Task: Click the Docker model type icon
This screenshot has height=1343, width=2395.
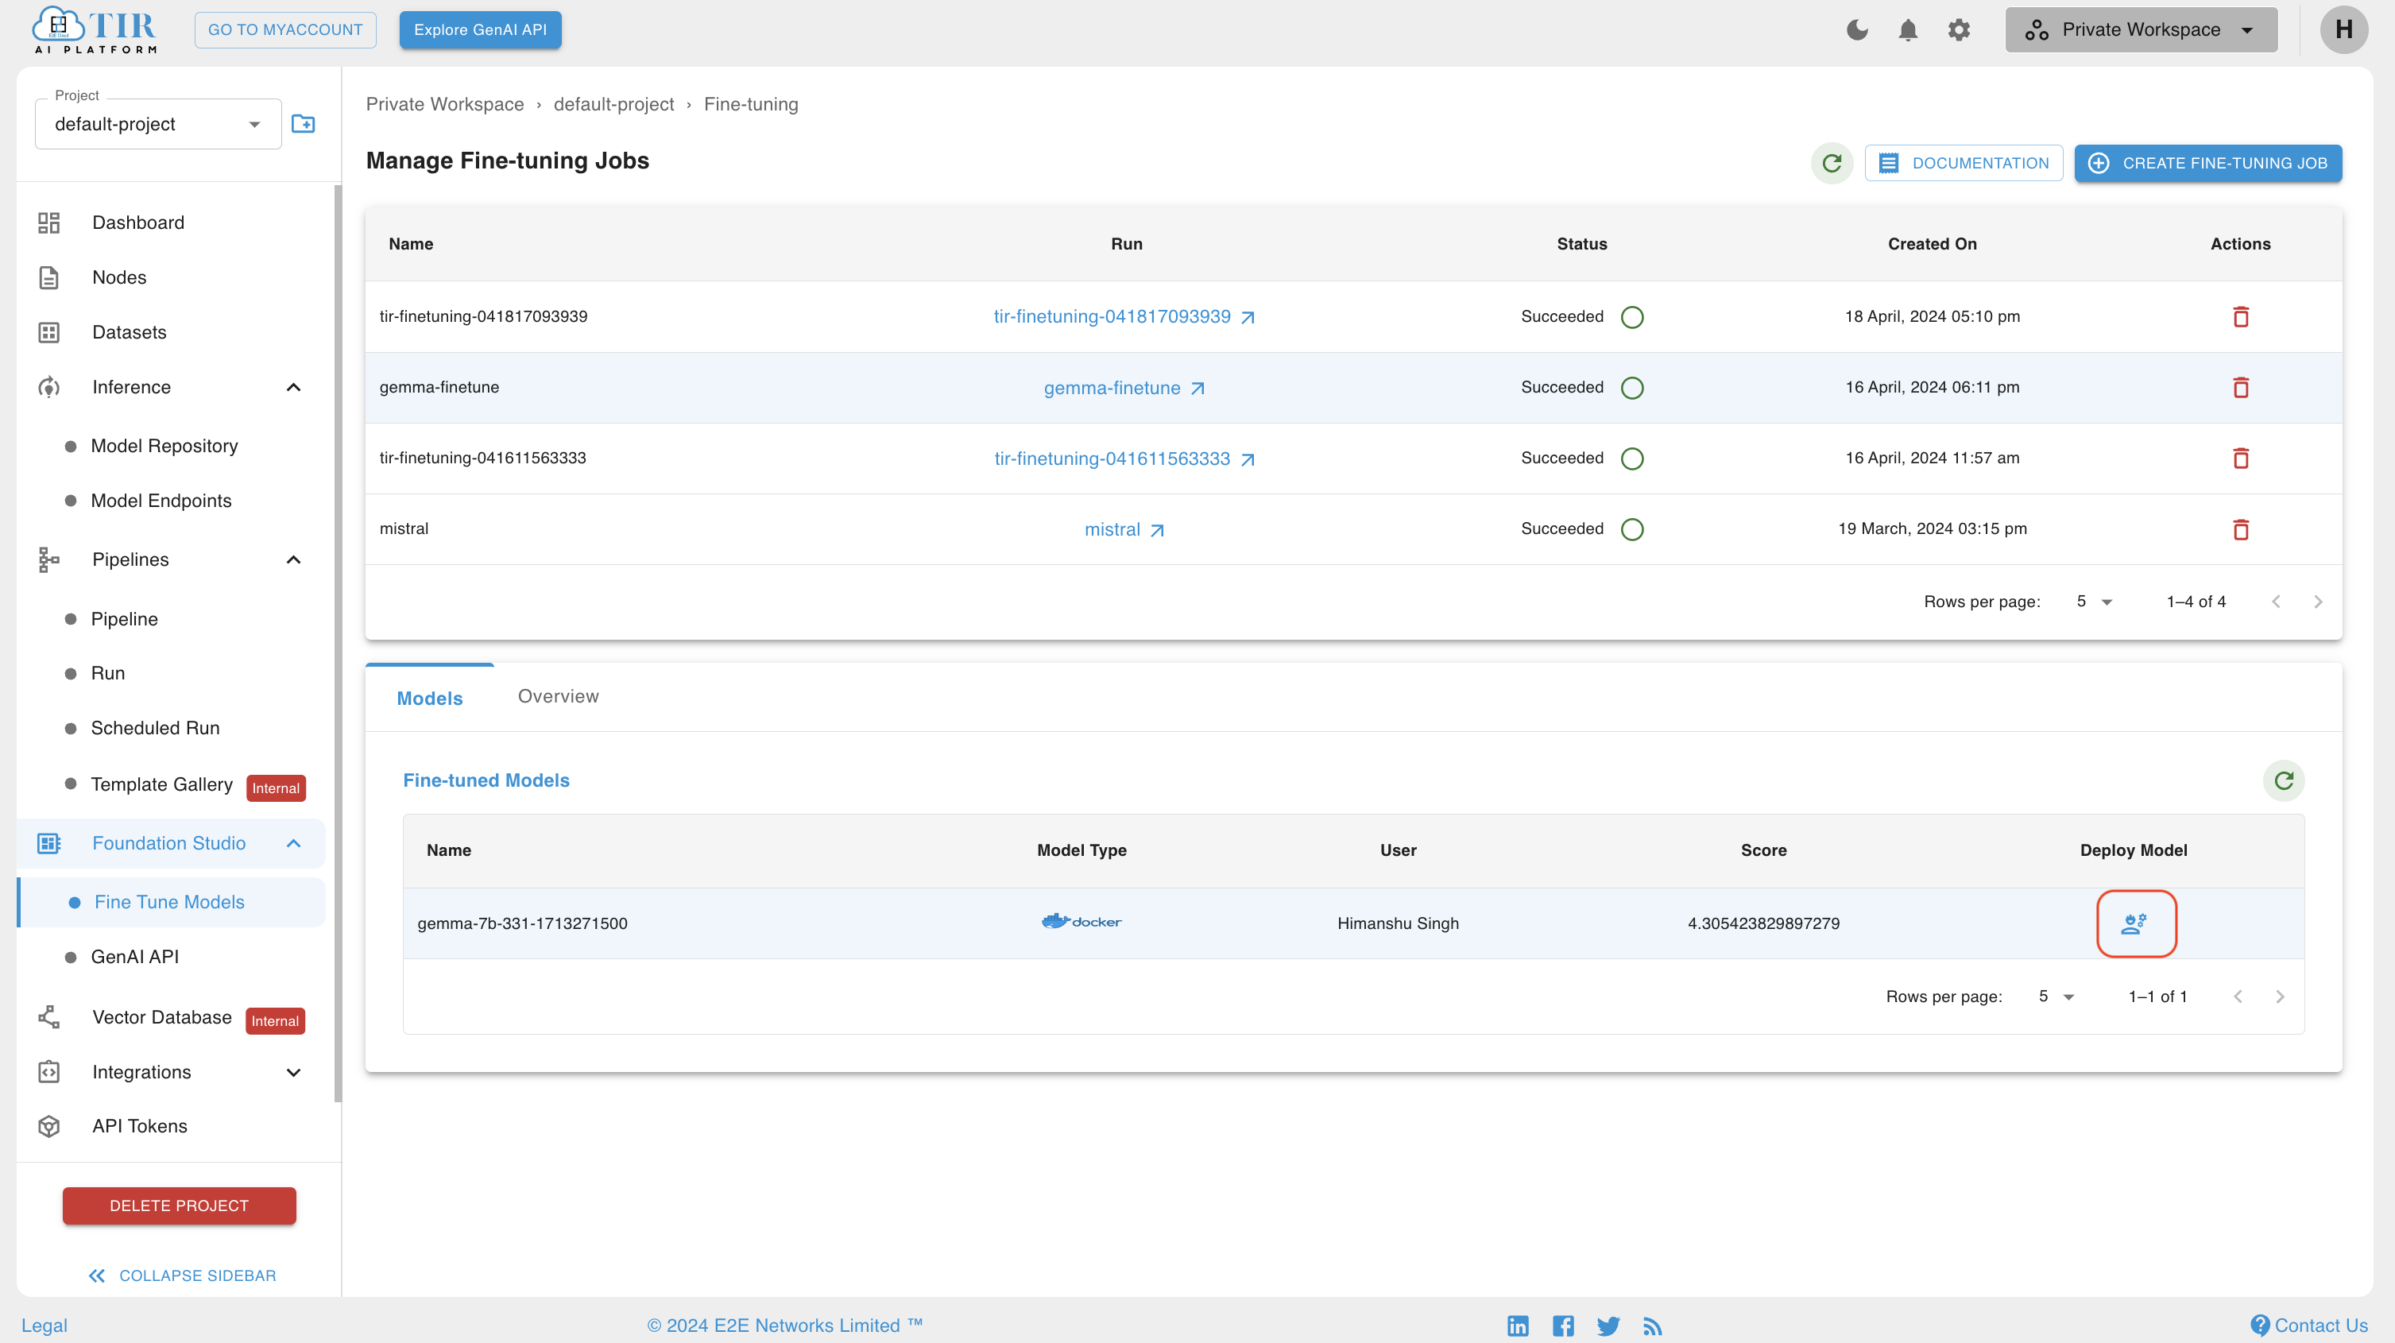Action: pos(1081,922)
